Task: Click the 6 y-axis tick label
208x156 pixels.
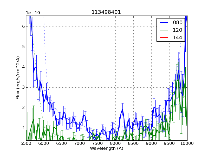Action: (x=23, y=27)
